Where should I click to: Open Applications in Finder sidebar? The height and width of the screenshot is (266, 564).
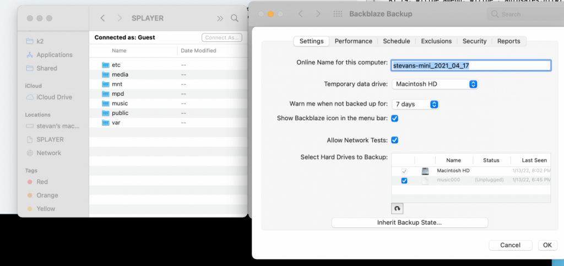(49, 55)
